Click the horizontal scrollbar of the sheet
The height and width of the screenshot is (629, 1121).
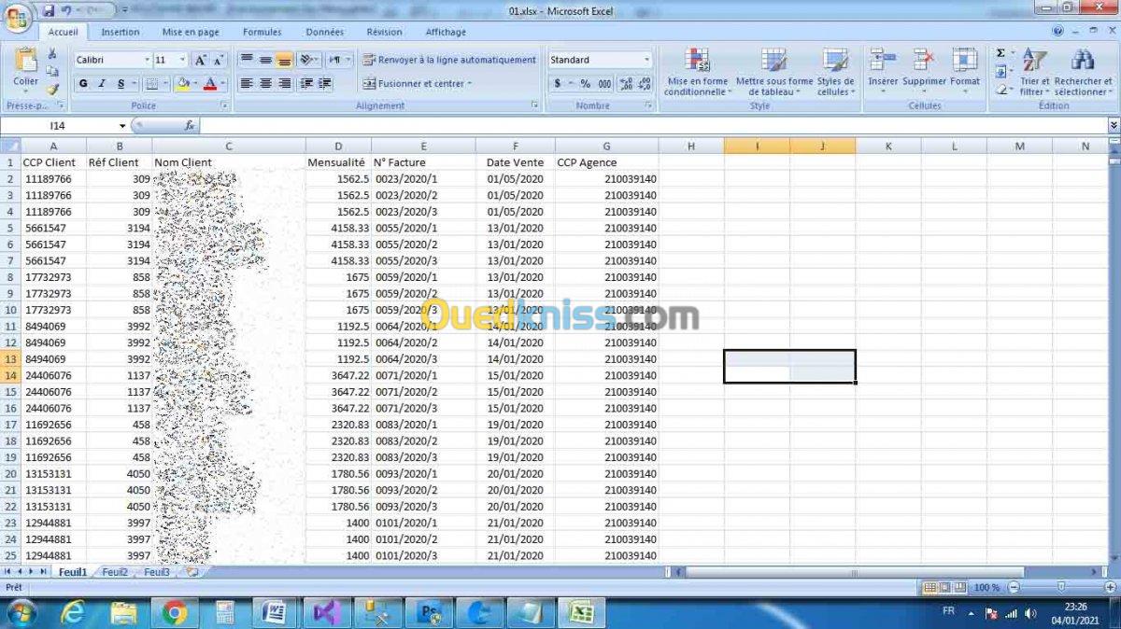[x=855, y=572]
